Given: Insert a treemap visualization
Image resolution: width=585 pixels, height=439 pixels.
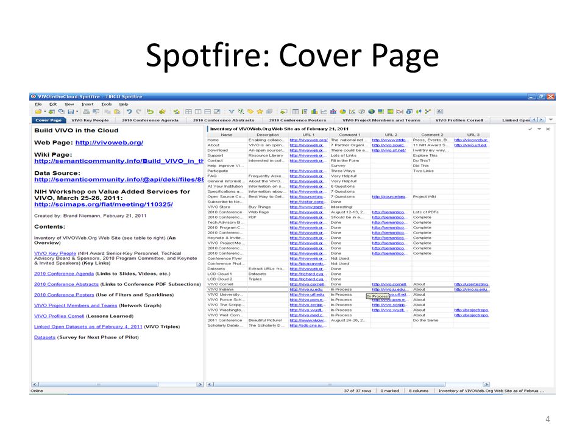Looking at the screenshot, I should [381, 112].
